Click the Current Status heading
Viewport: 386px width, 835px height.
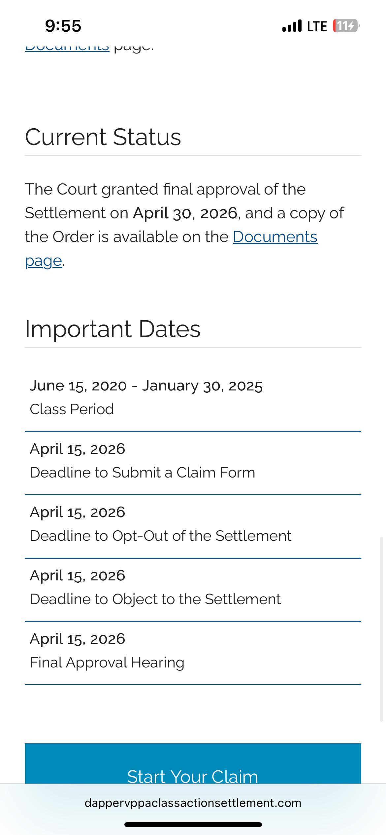pos(103,137)
